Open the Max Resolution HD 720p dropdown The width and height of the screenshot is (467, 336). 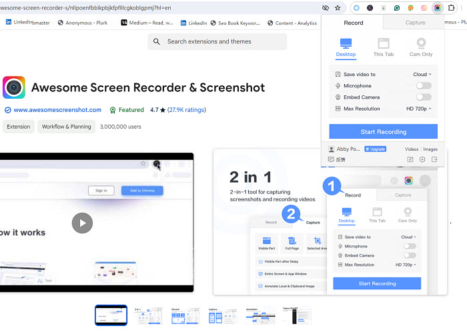tap(419, 109)
